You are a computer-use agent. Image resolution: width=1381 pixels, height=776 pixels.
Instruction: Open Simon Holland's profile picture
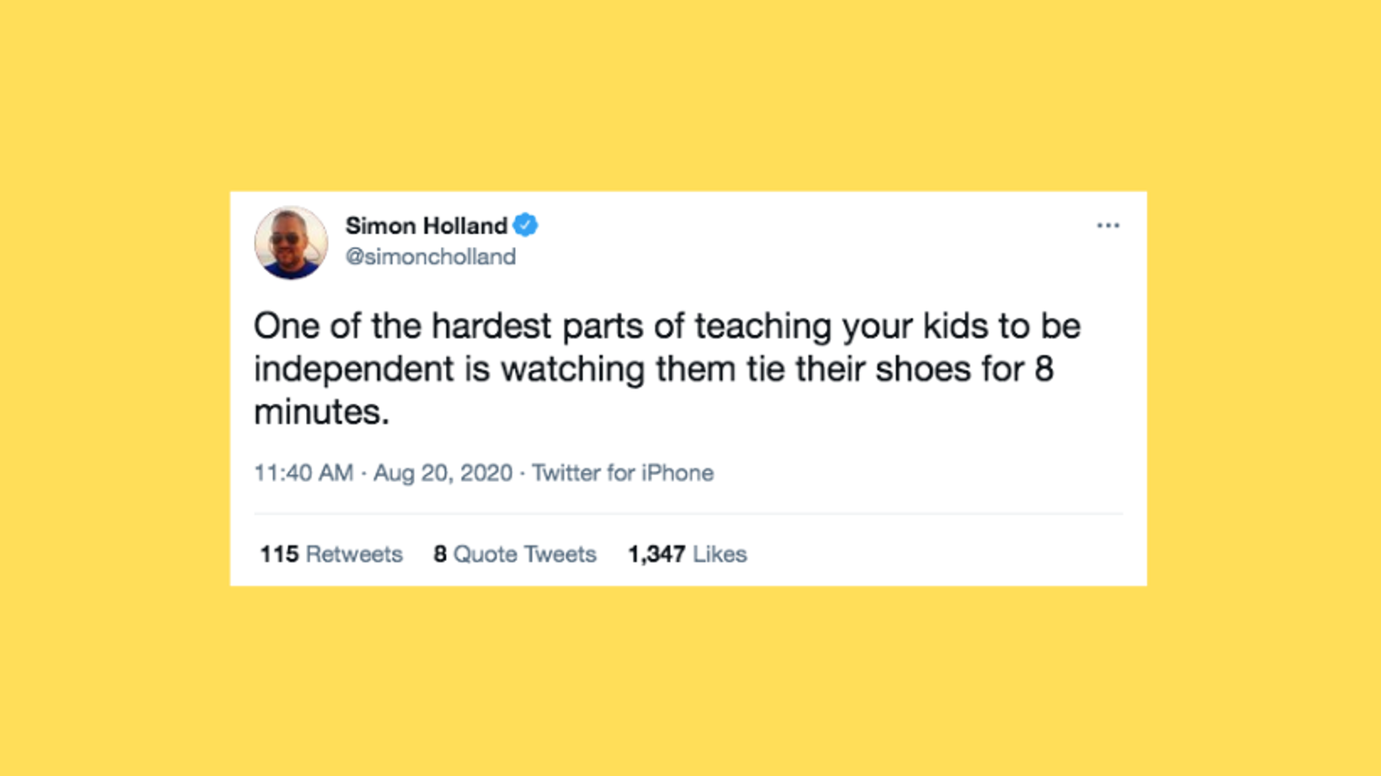pyautogui.click(x=291, y=243)
